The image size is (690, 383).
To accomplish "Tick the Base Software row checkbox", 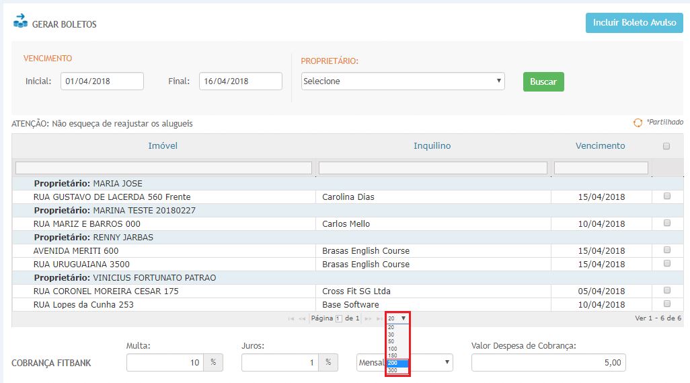I will [x=666, y=304].
